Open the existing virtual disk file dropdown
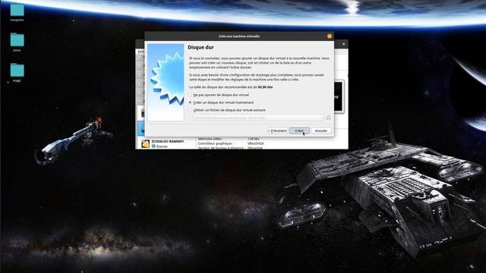486x273 pixels. coord(258,118)
